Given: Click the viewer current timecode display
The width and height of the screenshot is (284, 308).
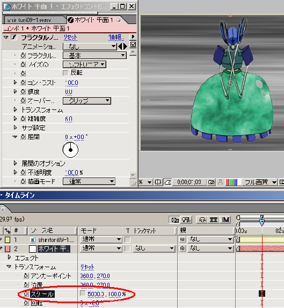Looking at the screenshot, I should pyautogui.click(x=189, y=182).
